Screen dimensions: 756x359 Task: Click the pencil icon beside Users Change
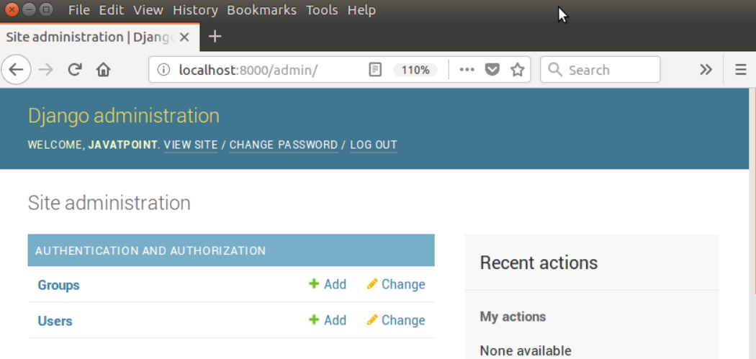pos(372,319)
